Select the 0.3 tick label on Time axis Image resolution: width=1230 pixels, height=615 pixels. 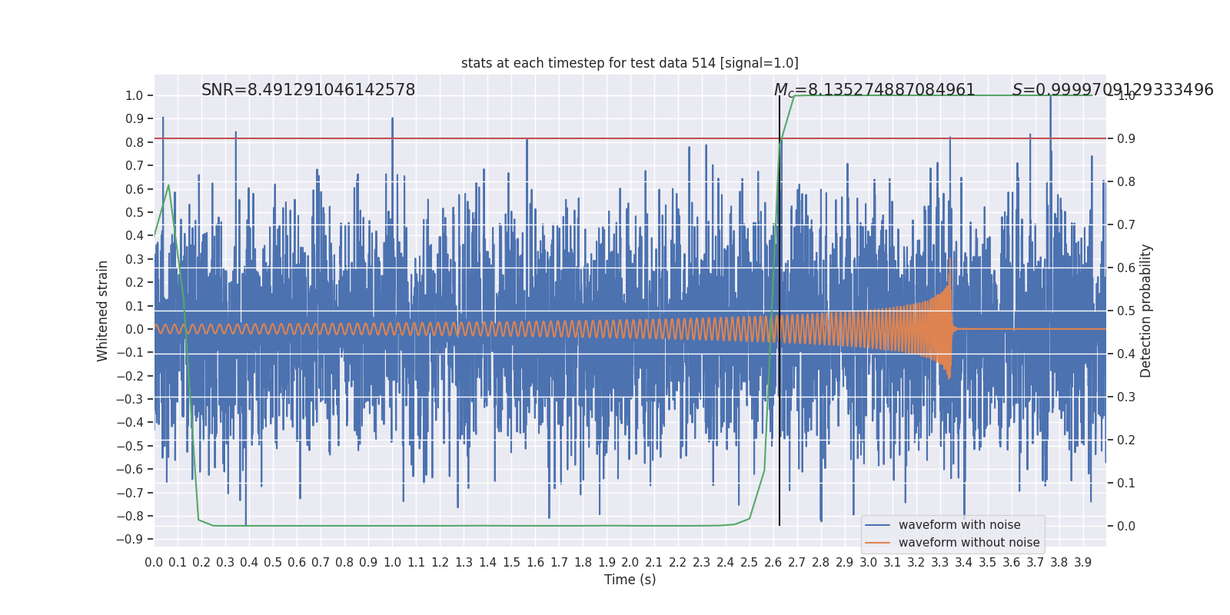(x=225, y=563)
